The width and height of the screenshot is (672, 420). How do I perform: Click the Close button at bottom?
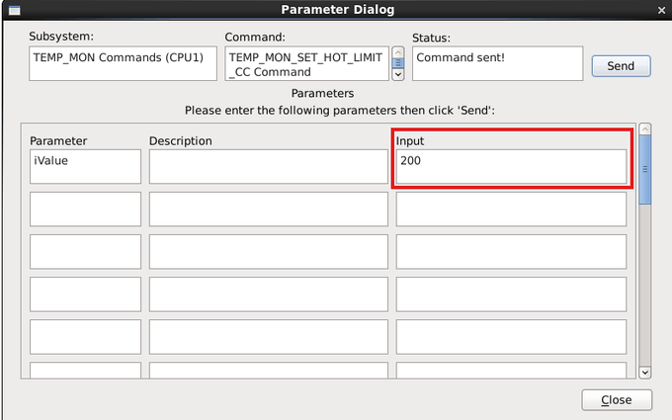[617, 400]
